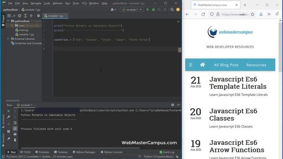
Task: Open Project view mode dropdown
Action: [11, 16]
